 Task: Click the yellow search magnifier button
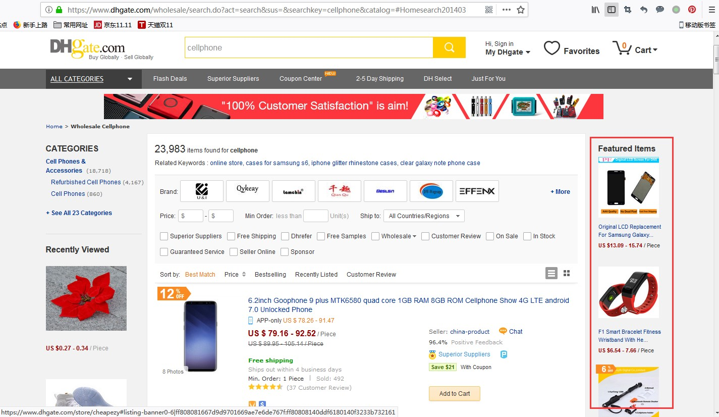tap(449, 47)
